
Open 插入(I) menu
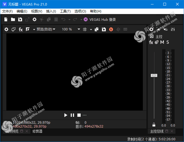click(51, 11)
